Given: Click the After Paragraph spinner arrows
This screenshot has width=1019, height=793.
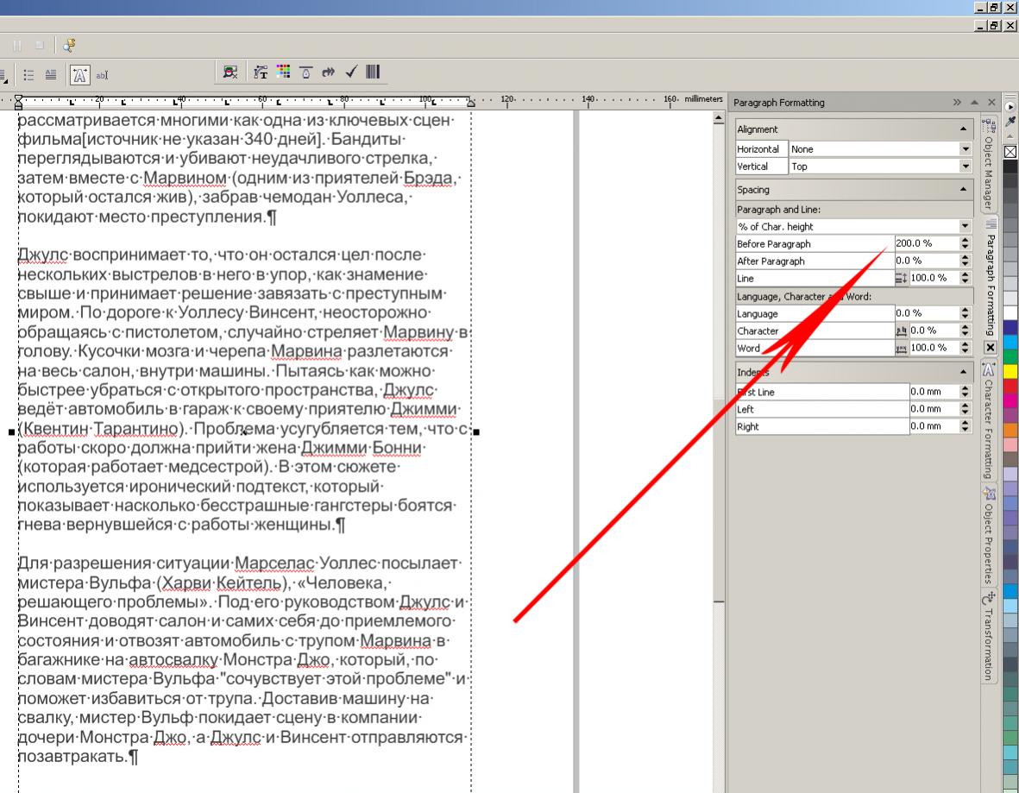Looking at the screenshot, I should (x=965, y=261).
